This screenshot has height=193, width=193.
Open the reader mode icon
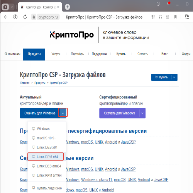(168, 17)
